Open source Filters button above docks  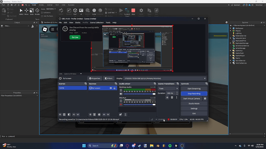point(109,78)
